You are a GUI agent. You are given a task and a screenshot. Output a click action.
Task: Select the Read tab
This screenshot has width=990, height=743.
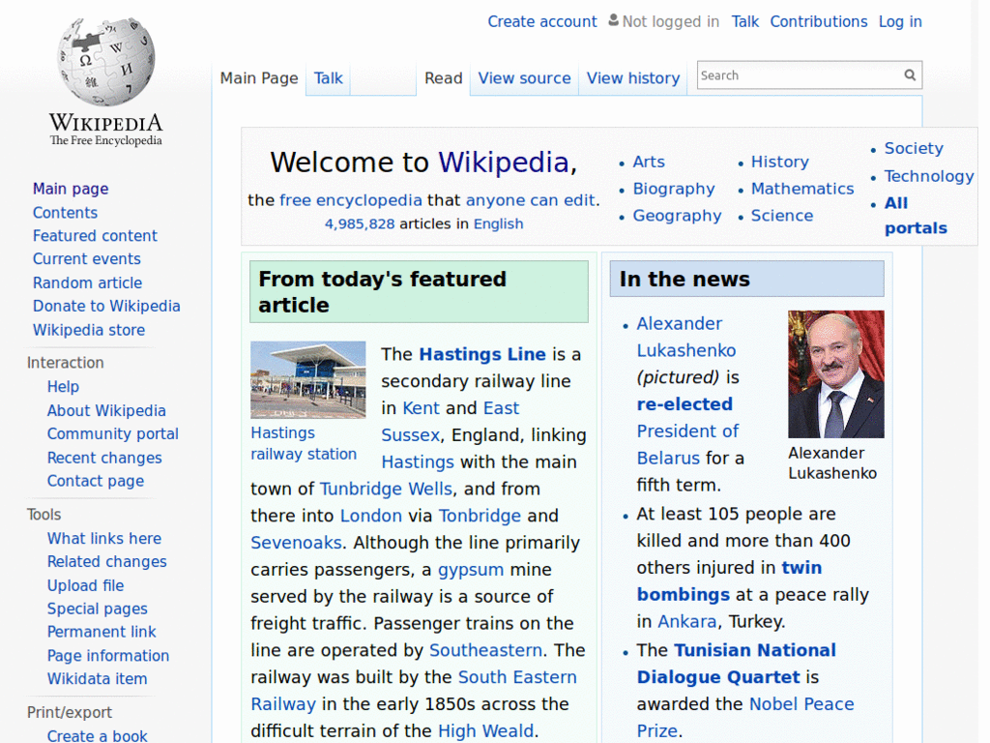tap(443, 78)
